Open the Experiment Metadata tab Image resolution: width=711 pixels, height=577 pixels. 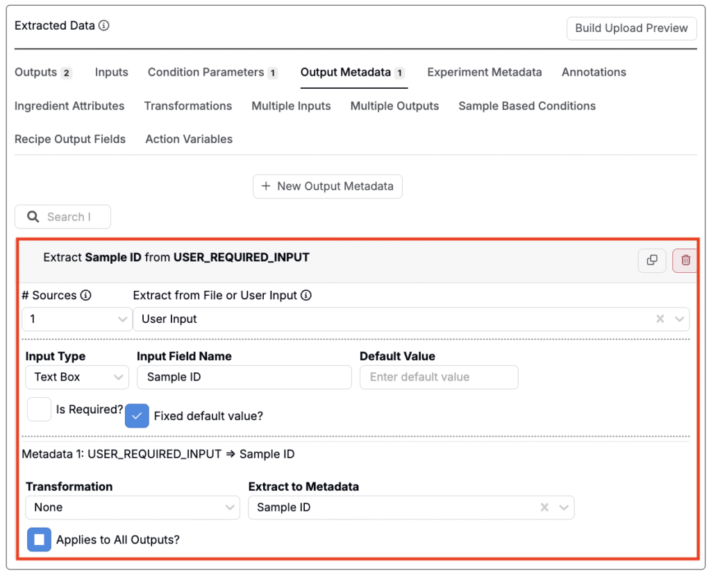484,72
